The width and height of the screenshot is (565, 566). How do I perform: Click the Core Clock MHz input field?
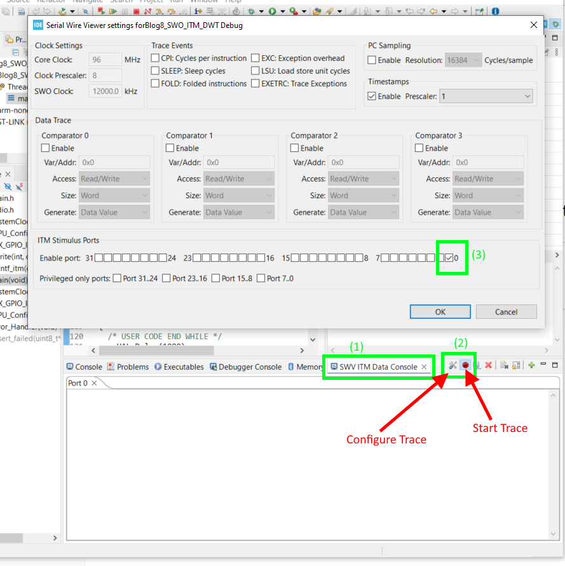tap(105, 60)
